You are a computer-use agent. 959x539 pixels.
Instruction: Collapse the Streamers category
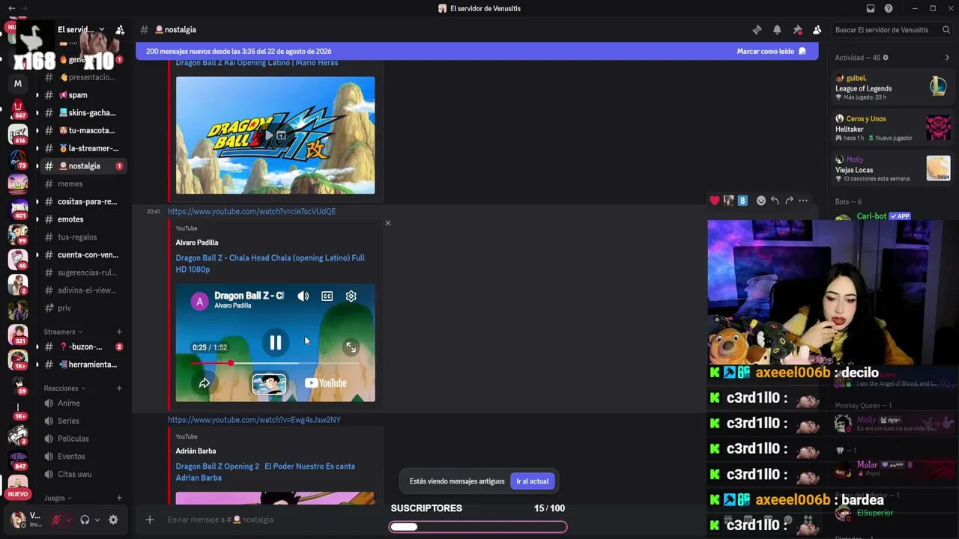coord(63,332)
